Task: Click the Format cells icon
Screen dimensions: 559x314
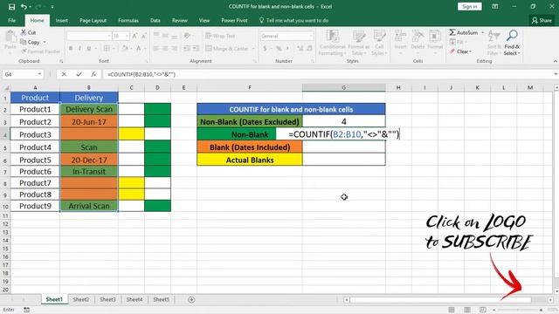Action: 435,36
